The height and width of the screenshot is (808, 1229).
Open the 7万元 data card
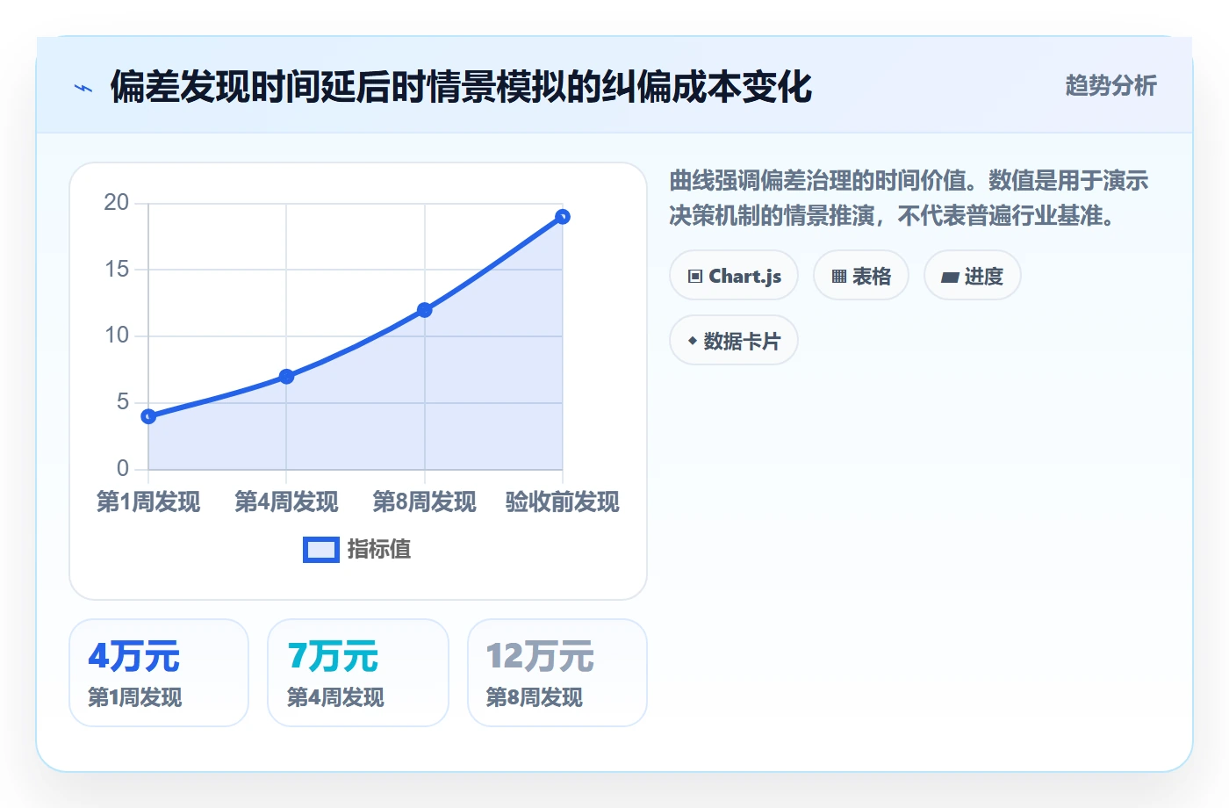(358, 673)
